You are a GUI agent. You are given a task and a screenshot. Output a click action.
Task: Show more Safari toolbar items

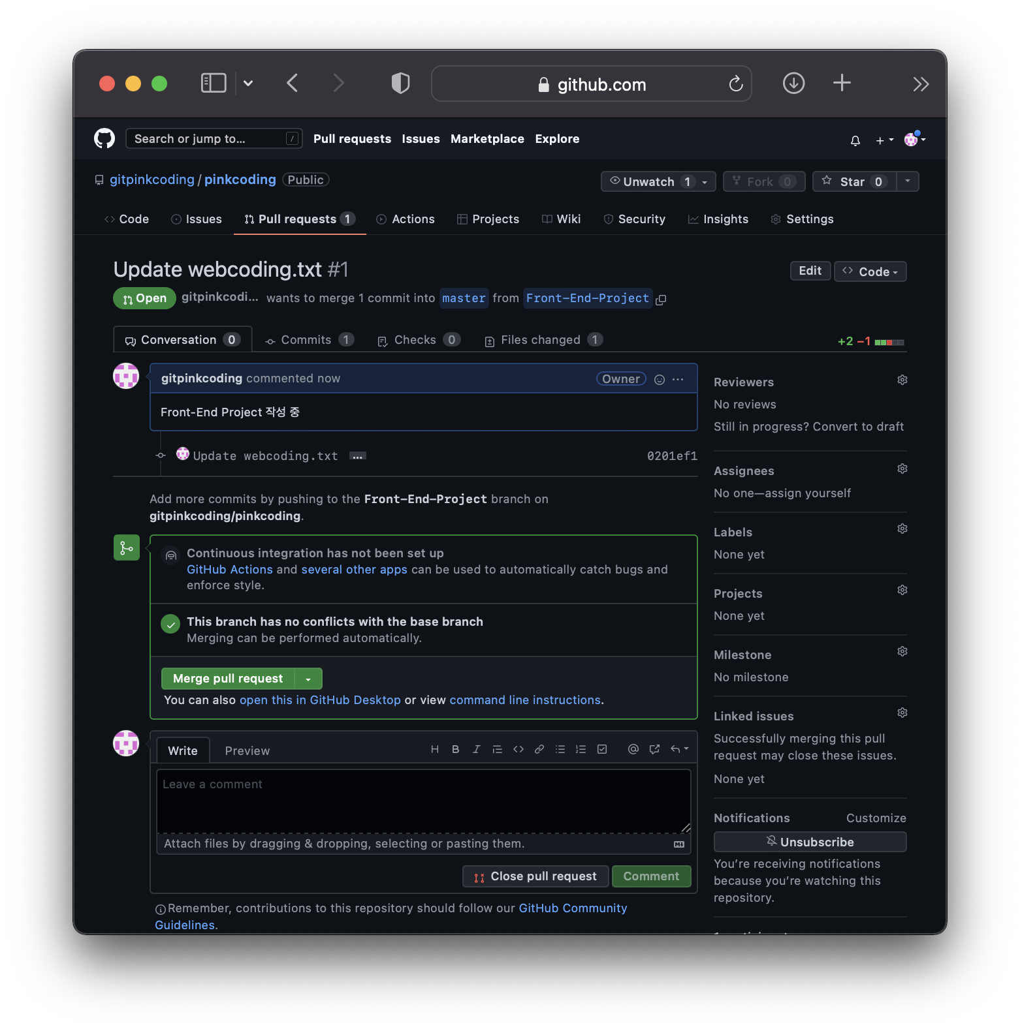(x=921, y=84)
